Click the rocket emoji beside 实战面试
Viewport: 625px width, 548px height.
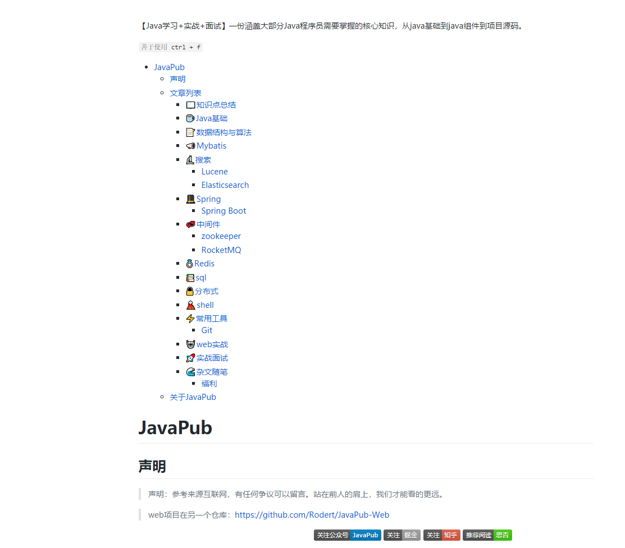coord(190,358)
